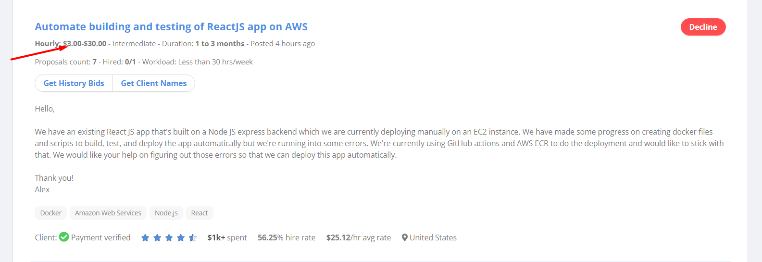Click the second rating star
This screenshot has width=762, height=262.
157,237
